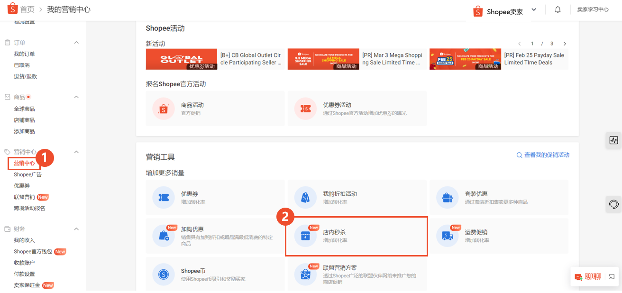The height and width of the screenshot is (293, 622).
Task: Click the 营销工具 section heading
Action: [x=160, y=157]
